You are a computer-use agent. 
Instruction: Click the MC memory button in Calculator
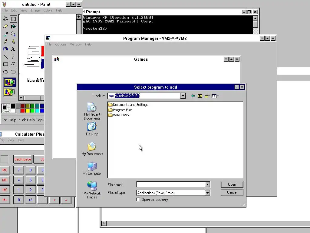[5, 170]
